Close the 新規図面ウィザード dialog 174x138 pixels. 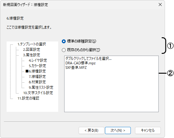(x=160, y=5)
